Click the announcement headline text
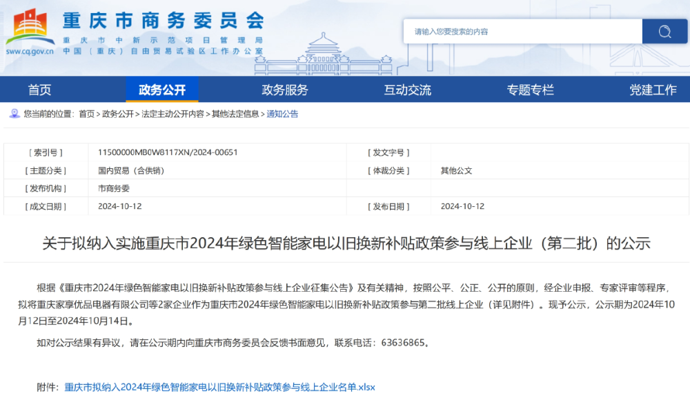Image resolution: width=690 pixels, height=409 pixels. coord(346,243)
